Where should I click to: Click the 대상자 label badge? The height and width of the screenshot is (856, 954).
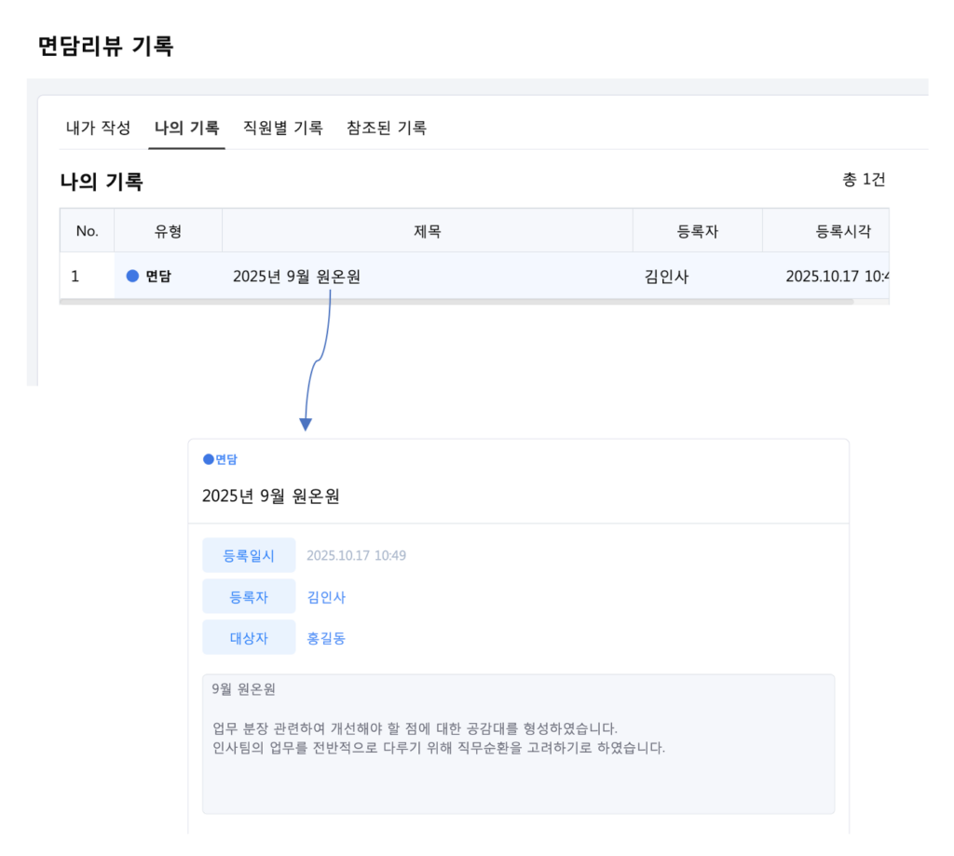(x=249, y=638)
